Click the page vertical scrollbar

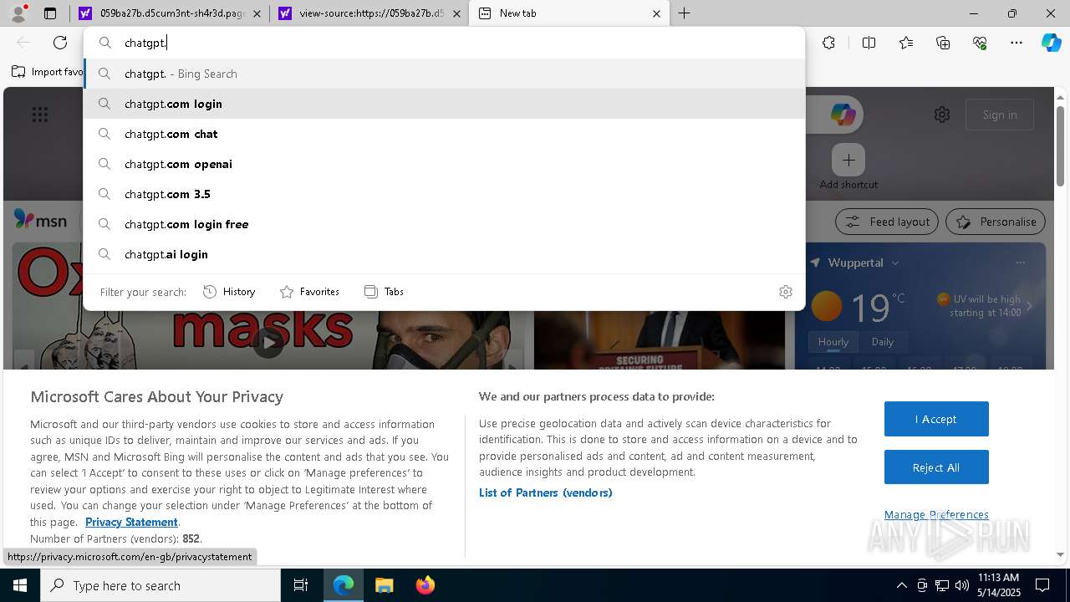click(x=1061, y=146)
